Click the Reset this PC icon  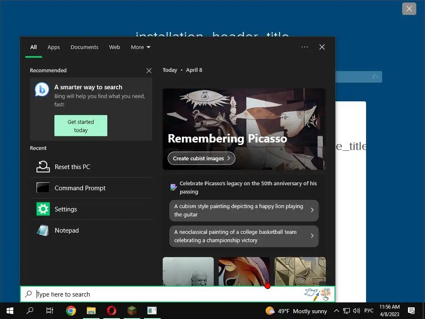(x=43, y=167)
